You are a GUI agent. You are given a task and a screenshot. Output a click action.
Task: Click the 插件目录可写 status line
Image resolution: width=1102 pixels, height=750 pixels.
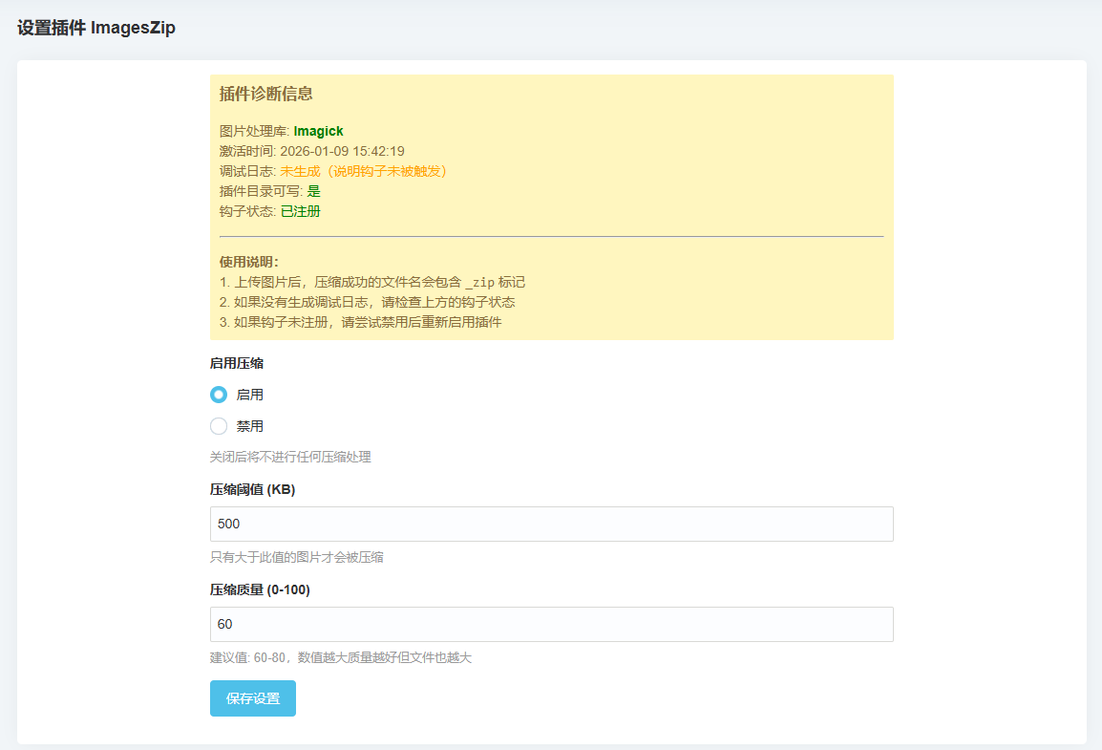[269, 191]
